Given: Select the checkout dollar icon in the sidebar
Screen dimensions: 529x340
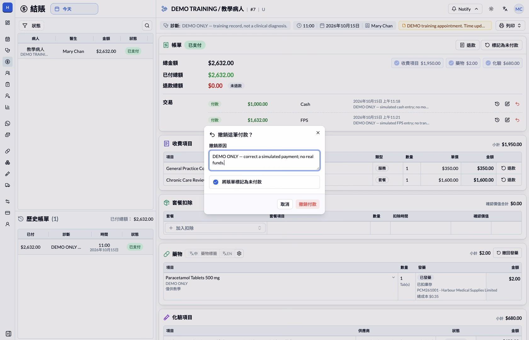Looking at the screenshot, I should [x=8, y=62].
